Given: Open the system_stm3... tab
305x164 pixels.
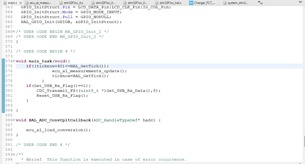Looking at the screenshot, I should click(236, 3).
